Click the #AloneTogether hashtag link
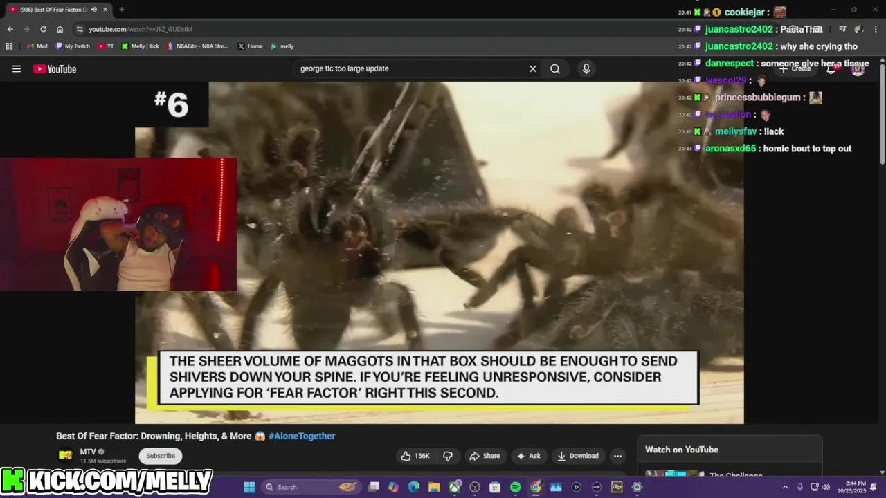Image resolution: width=886 pixels, height=498 pixels. click(302, 436)
